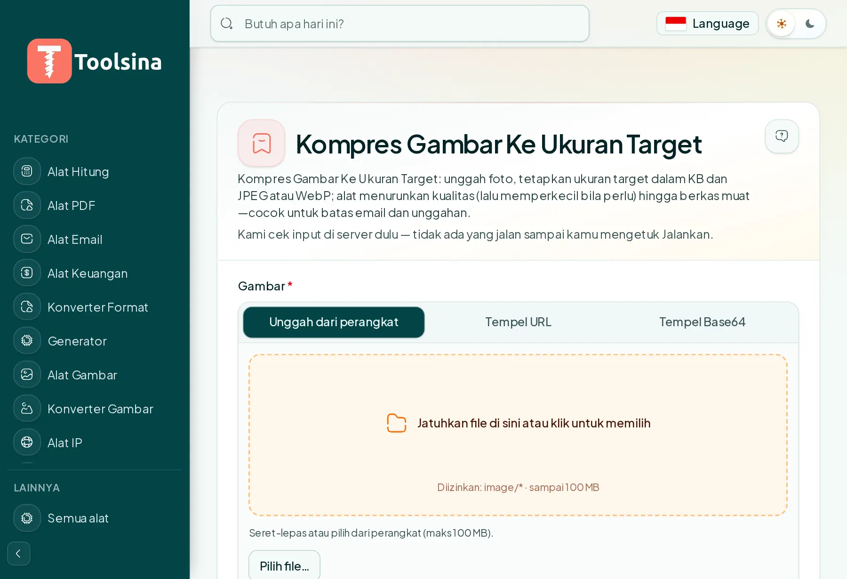This screenshot has height=579, width=847.
Task: Click the Kompres Gambar Ke Ukuran Target heading
Action: (x=499, y=144)
